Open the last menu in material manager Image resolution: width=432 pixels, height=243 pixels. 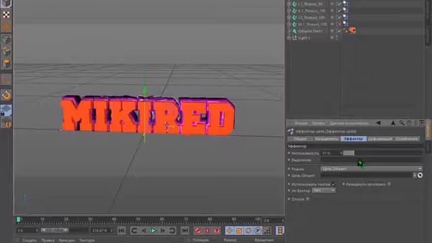[86, 240]
